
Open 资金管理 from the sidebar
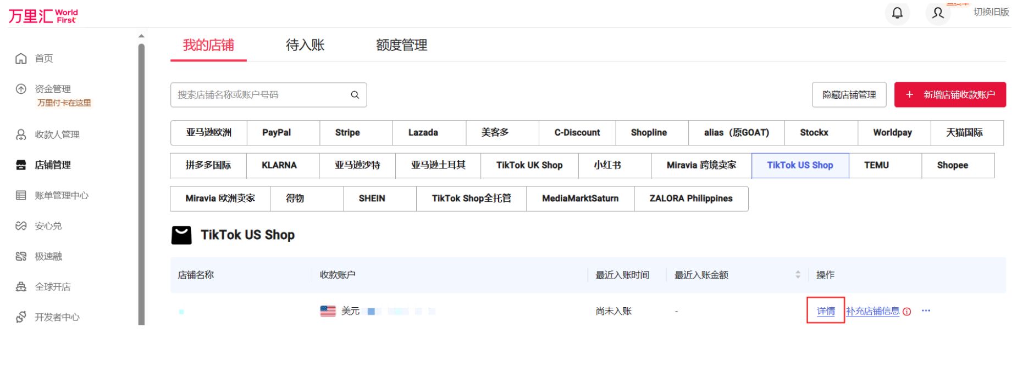(x=52, y=89)
